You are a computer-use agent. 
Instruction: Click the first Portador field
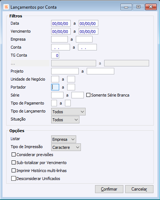point(55,87)
